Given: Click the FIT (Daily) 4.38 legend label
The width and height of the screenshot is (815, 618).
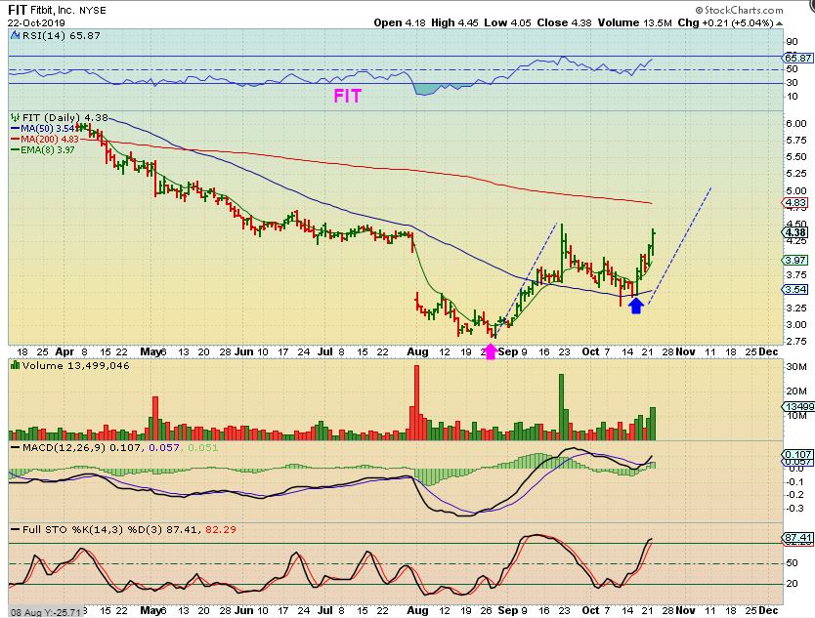Looking at the screenshot, I should pyautogui.click(x=65, y=118).
